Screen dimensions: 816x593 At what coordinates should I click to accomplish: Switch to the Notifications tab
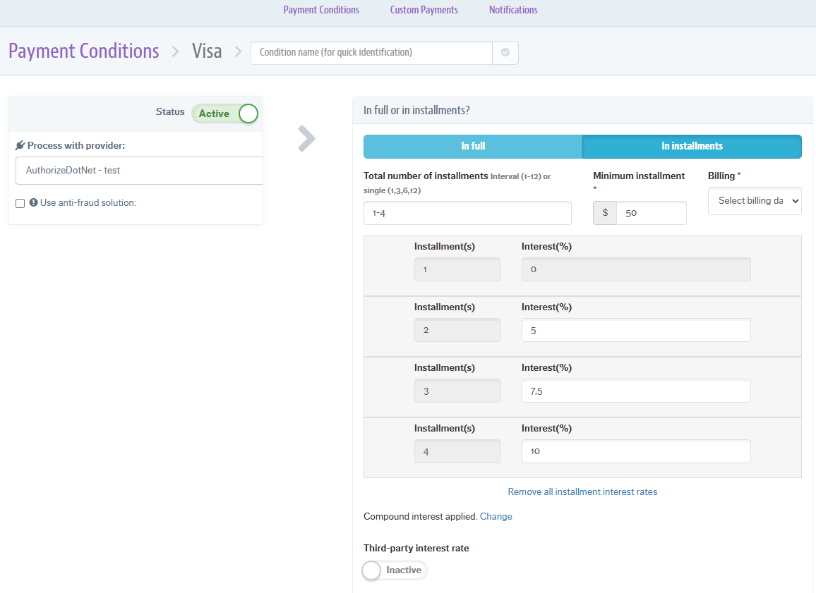point(513,10)
